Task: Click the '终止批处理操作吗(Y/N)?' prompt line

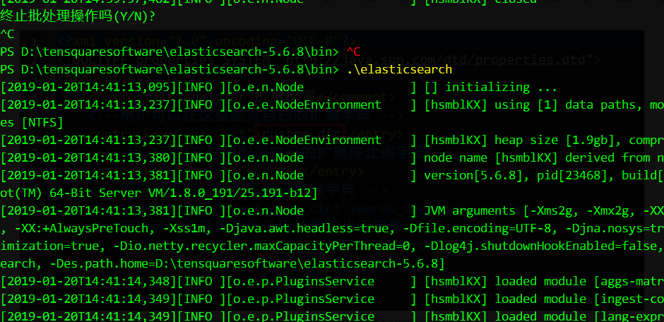Action: [x=78, y=17]
